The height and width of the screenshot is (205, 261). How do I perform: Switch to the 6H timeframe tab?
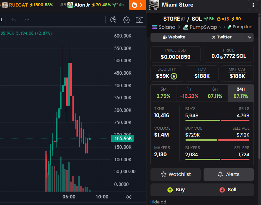[x=215, y=93]
